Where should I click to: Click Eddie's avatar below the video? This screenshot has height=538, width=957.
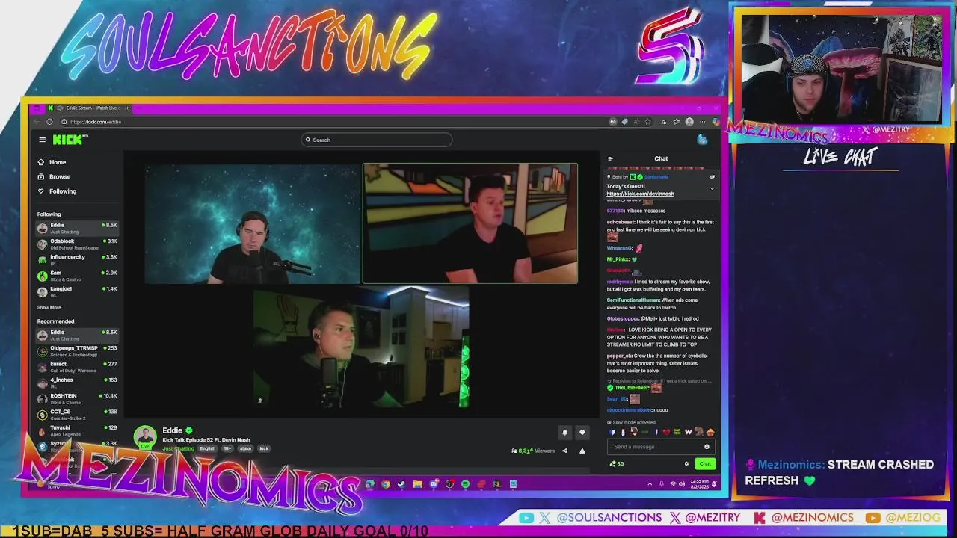[144, 436]
